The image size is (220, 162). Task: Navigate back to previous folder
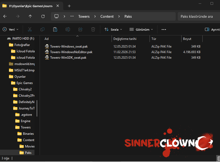(5, 16)
